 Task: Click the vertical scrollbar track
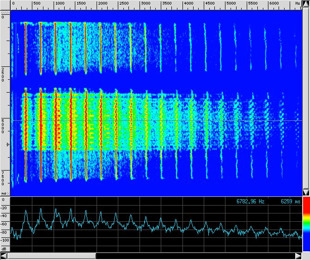[x=306, y=97]
